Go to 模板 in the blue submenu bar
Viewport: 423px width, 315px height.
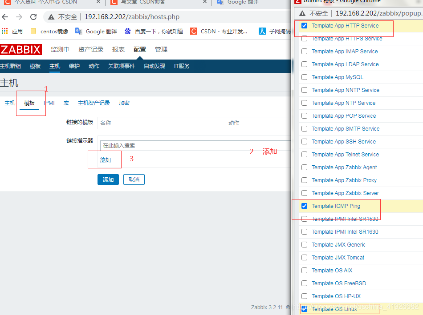(35, 66)
